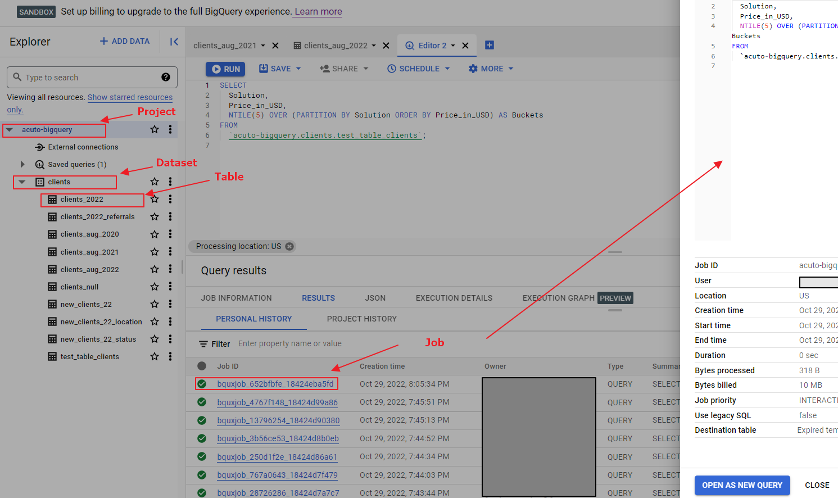Open actions menu for new_clients_22_location table
This screenshot has height=498, width=838.
click(x=170, y=322)
